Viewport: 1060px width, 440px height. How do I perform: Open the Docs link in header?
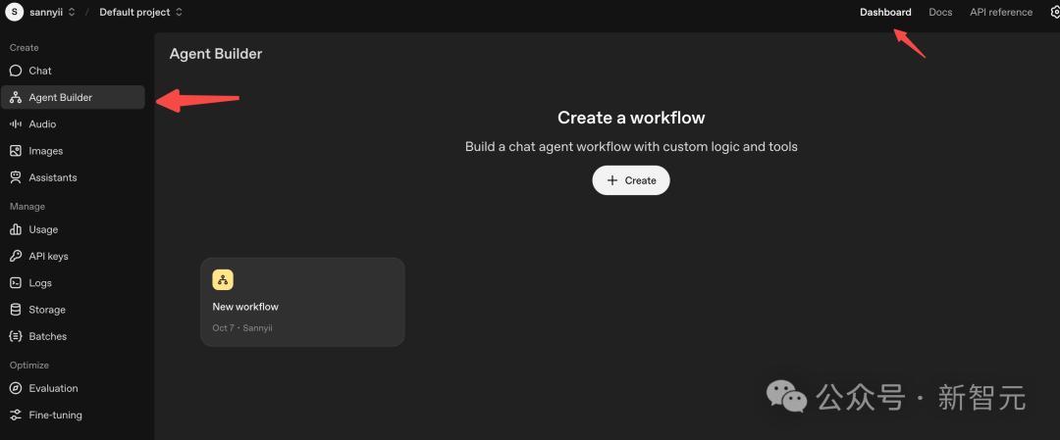(940, 13)
